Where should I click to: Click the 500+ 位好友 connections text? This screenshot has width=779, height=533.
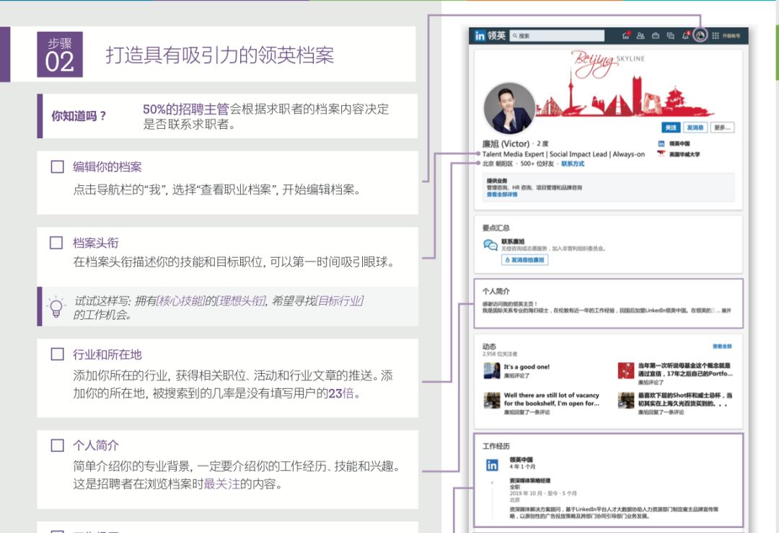pyautogui.click(x=537, y=164)
